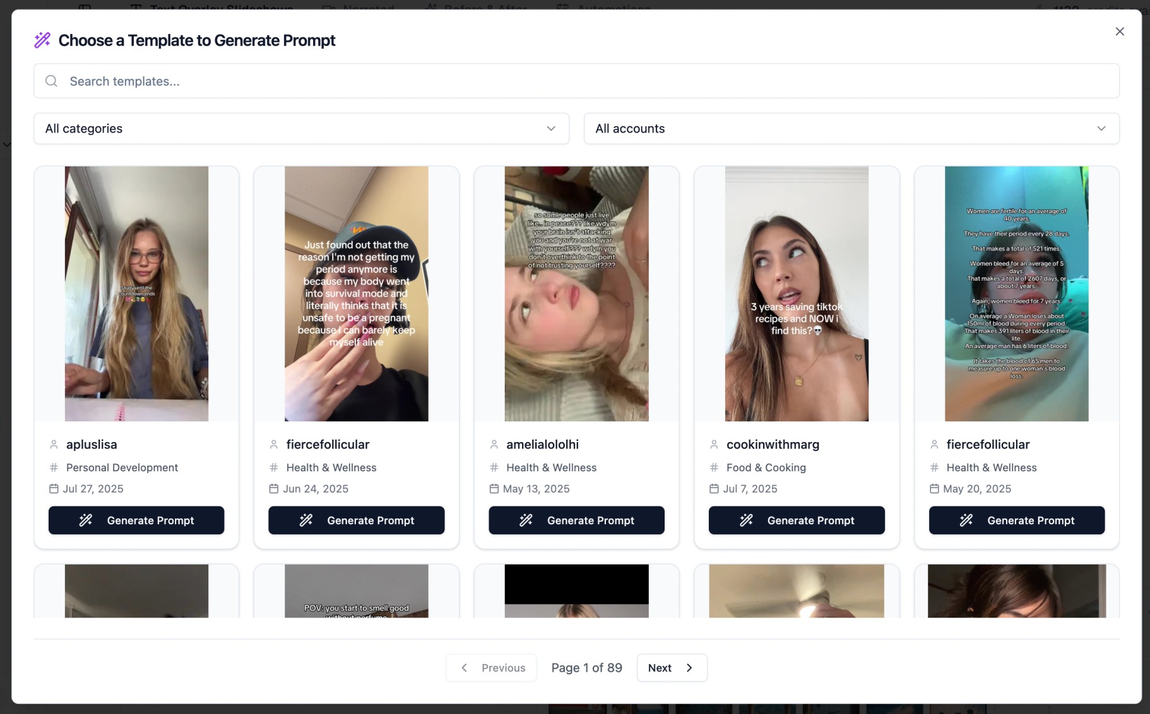Click the hashtag icon beside Food & Cooking
The height and width of the screenshot is (714, 1150).
(x=714, y=467)
